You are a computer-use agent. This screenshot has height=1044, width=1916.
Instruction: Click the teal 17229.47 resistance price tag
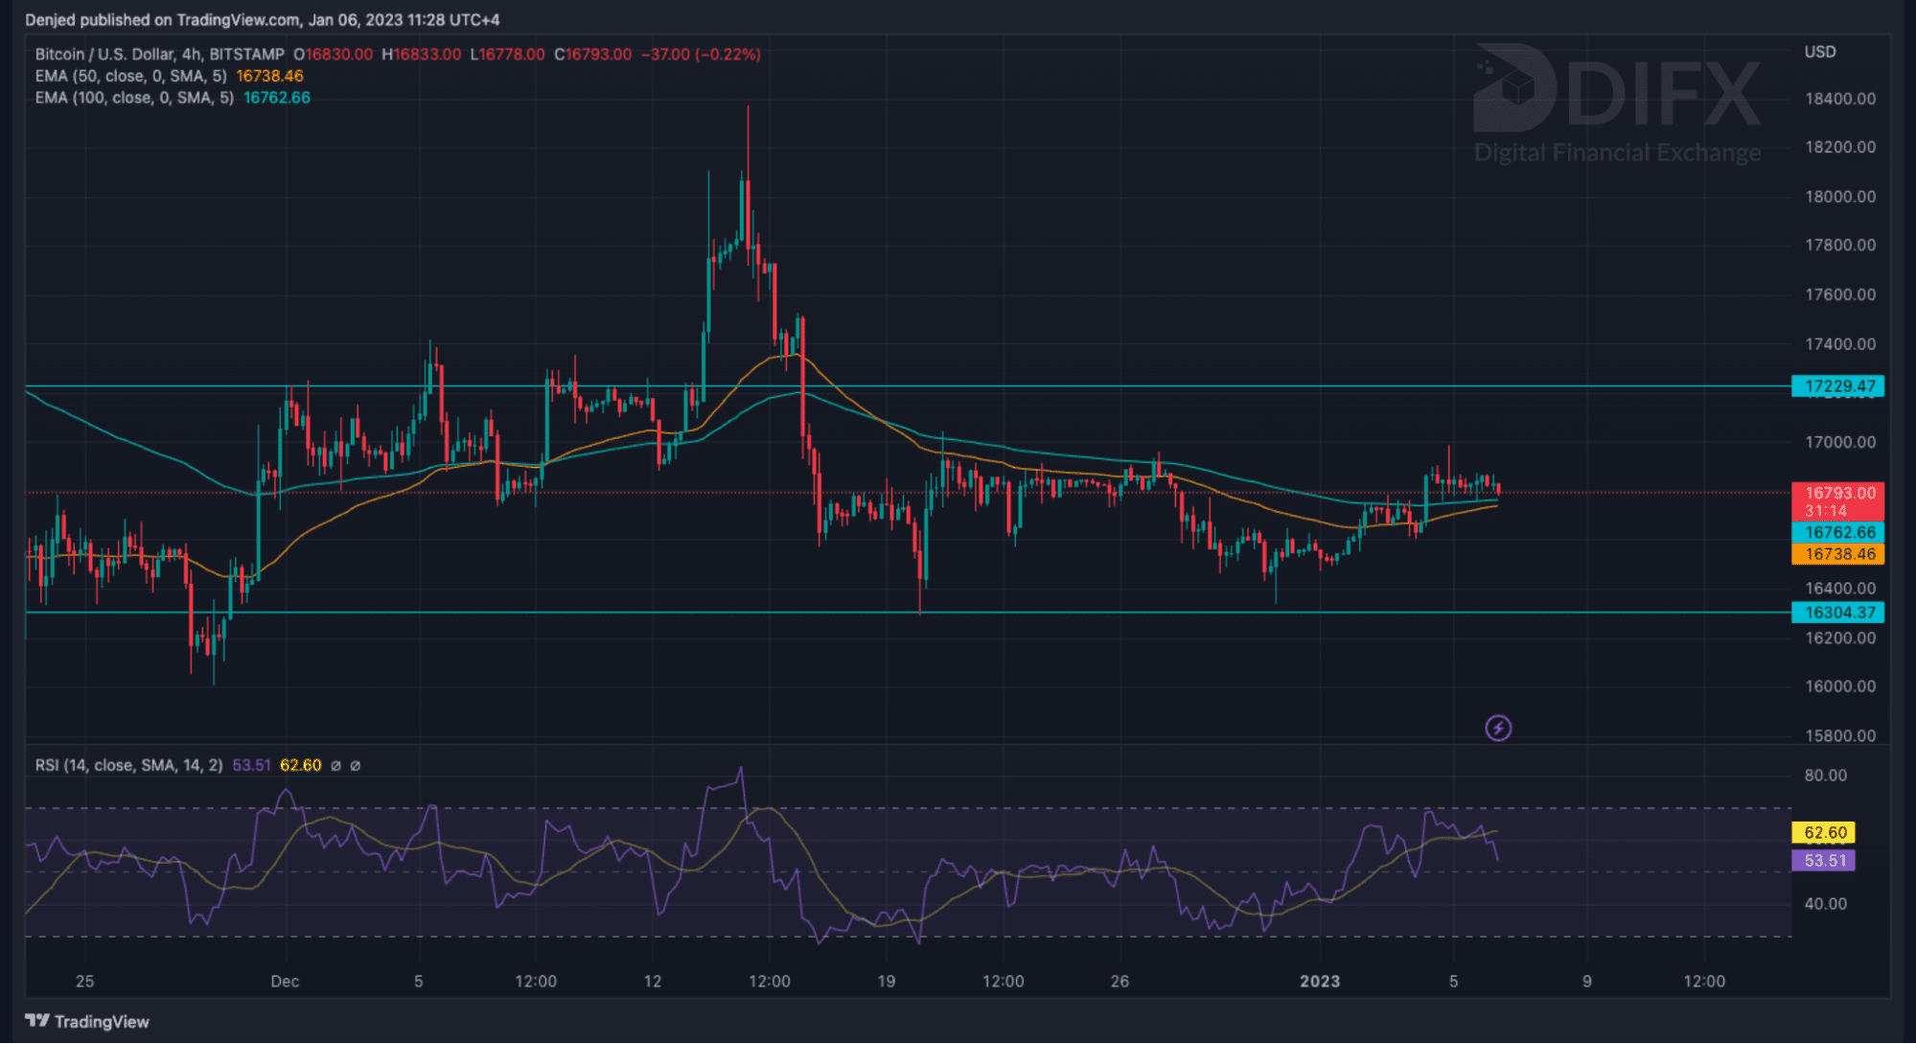(1837, 386)
